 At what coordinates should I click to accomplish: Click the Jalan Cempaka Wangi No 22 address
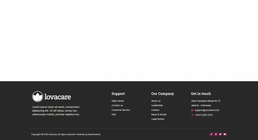coord(205,101)
